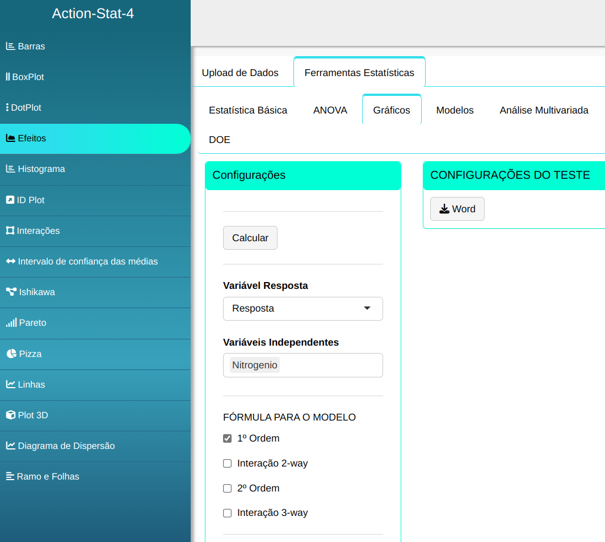The image size is (605, 542).
Task: Go to the Análise Multivariada tab
Action: point(544,110)
